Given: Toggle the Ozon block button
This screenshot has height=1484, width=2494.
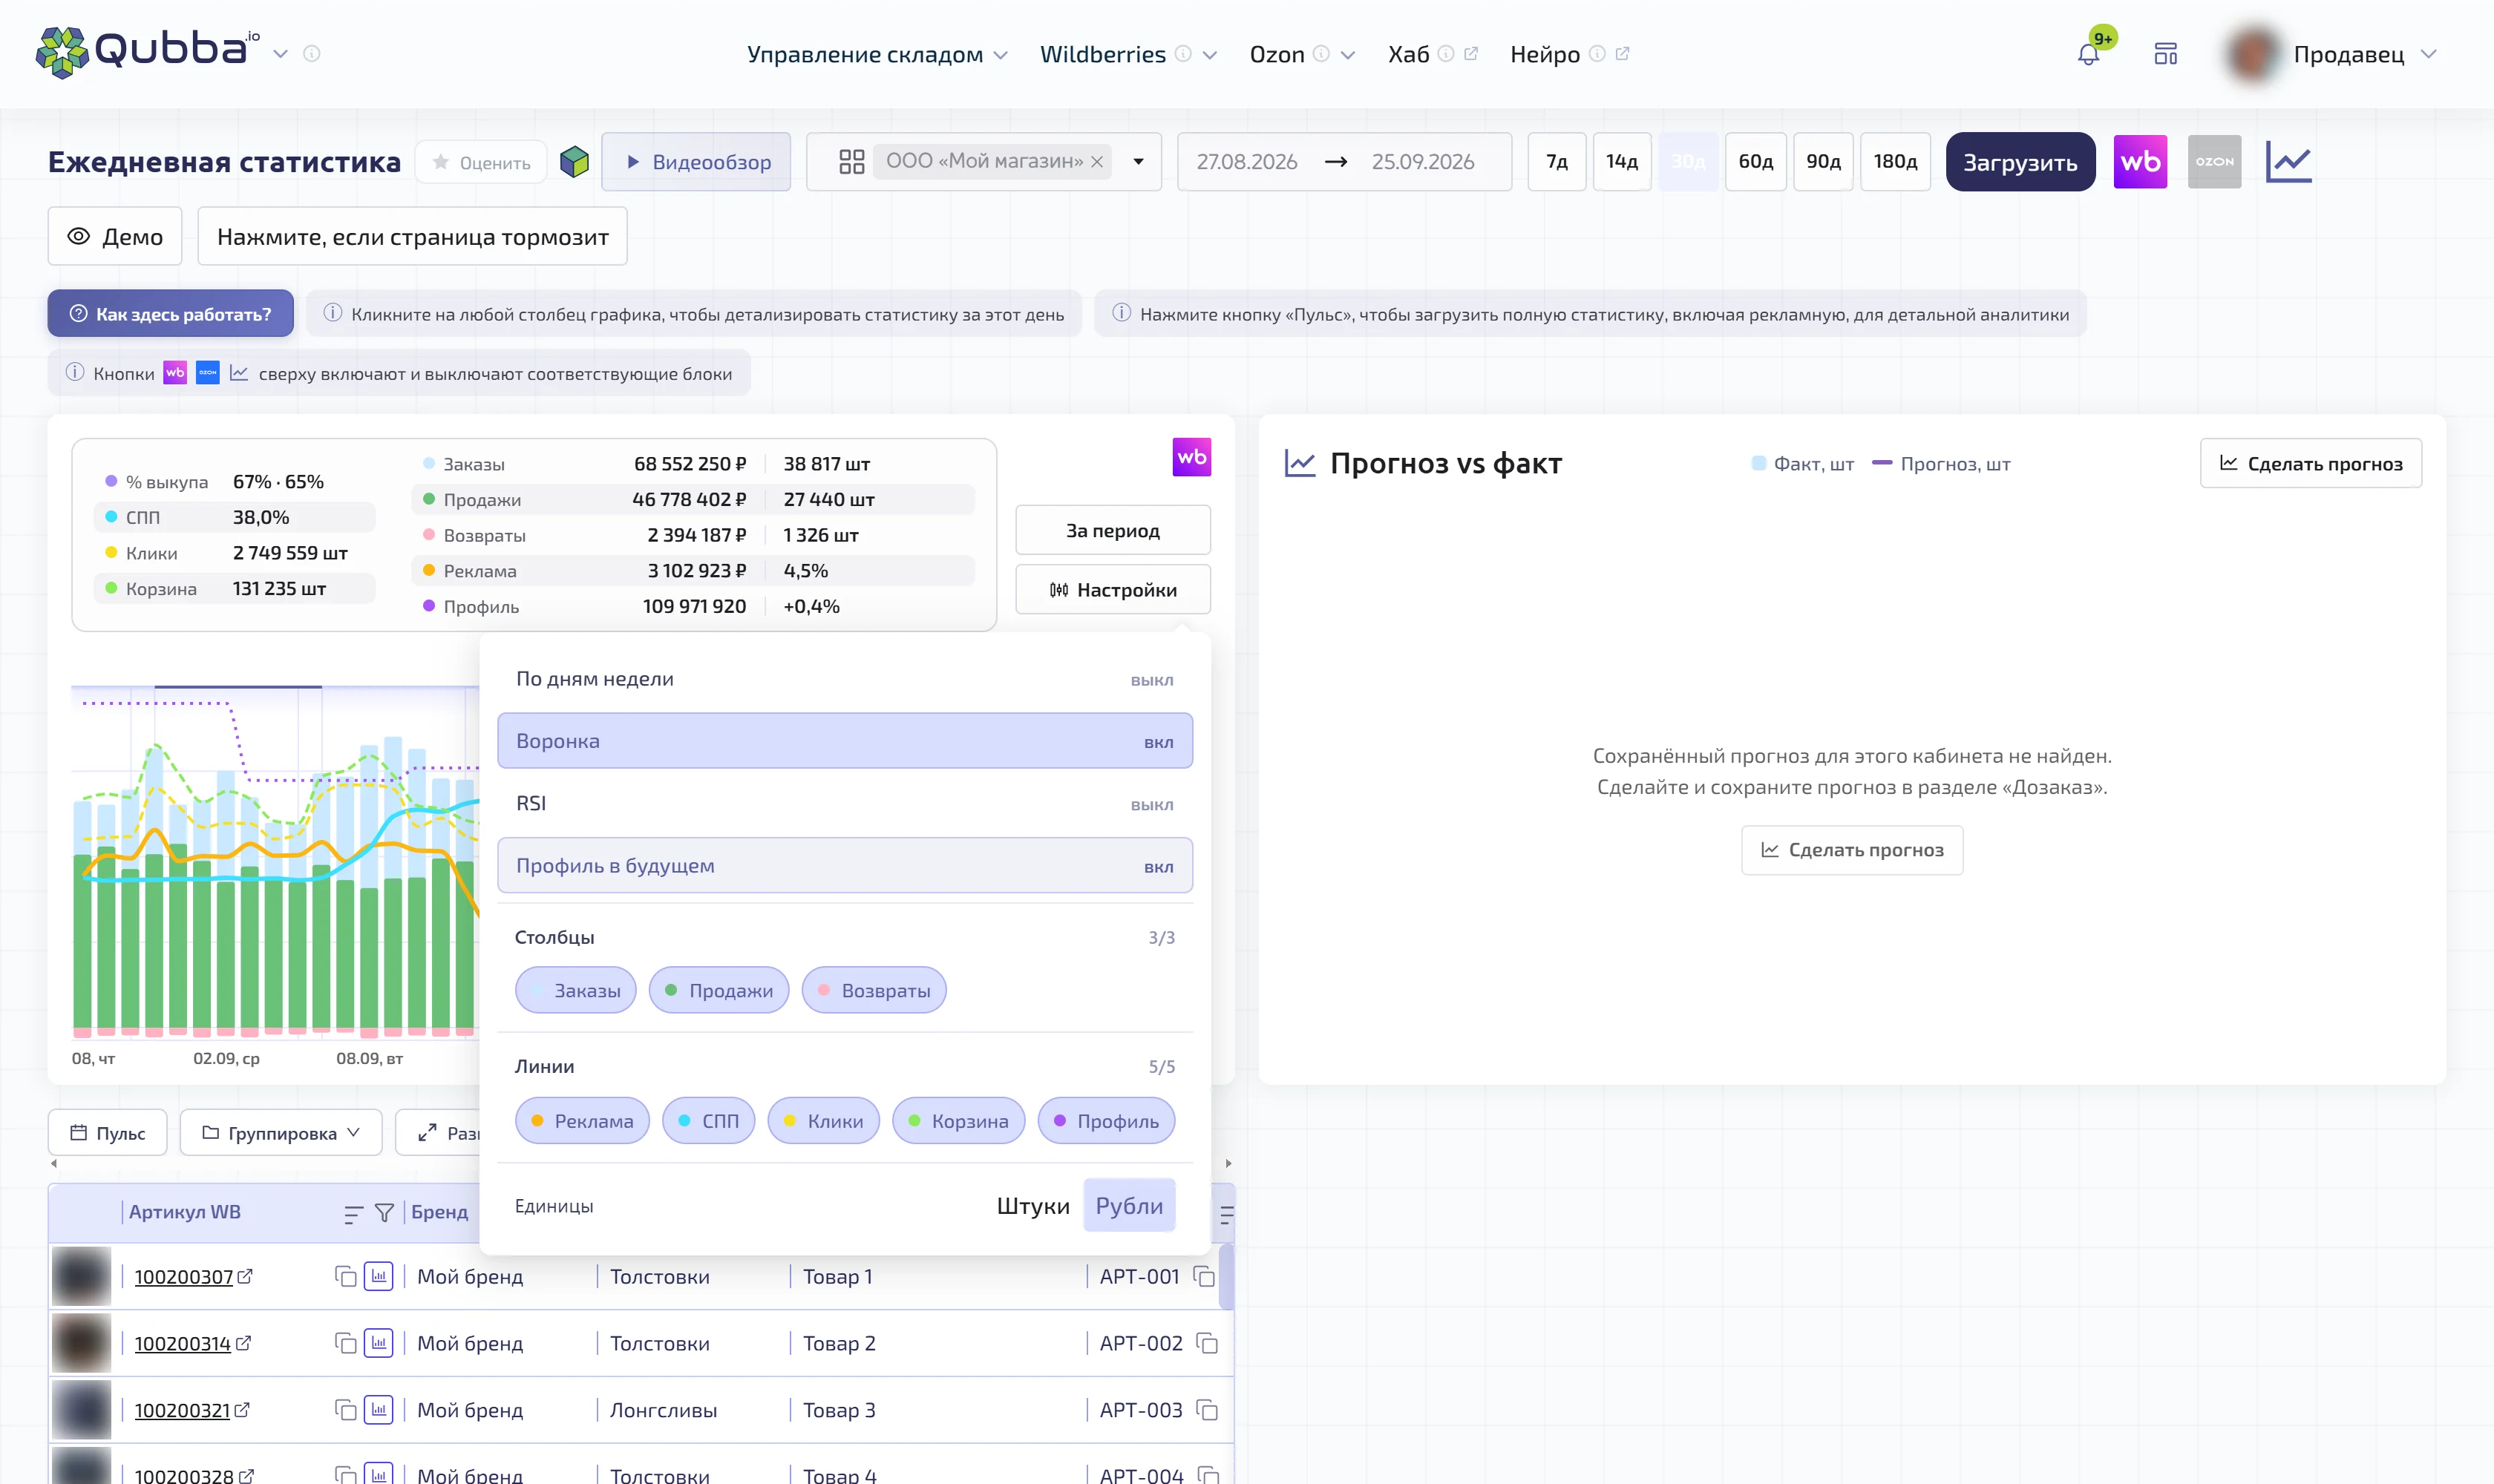Looking at the screenshot, I should pos(2214,161).
